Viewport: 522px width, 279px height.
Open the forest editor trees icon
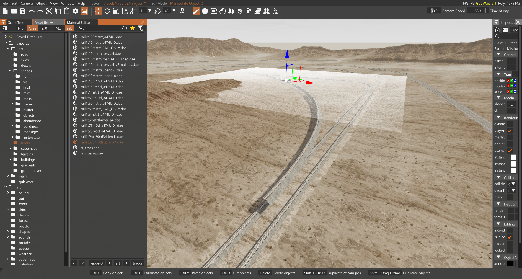click(231, 11)
